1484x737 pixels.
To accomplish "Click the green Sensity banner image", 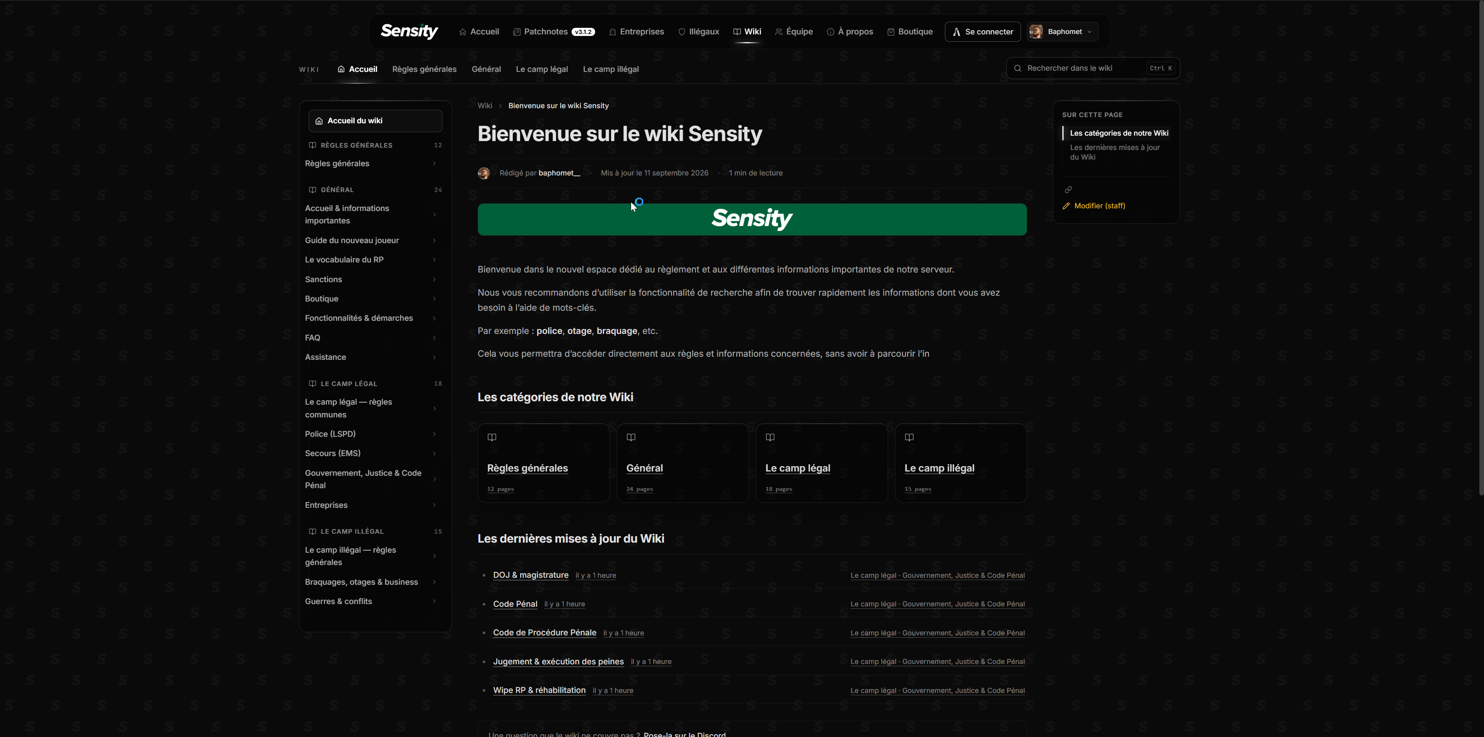I will click(x=752, y=220).
